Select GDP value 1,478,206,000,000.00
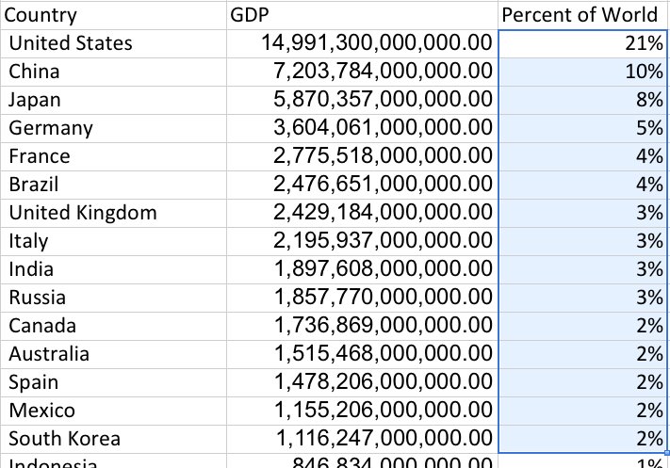This screenshot has width=670, height=468. point(363,382)
